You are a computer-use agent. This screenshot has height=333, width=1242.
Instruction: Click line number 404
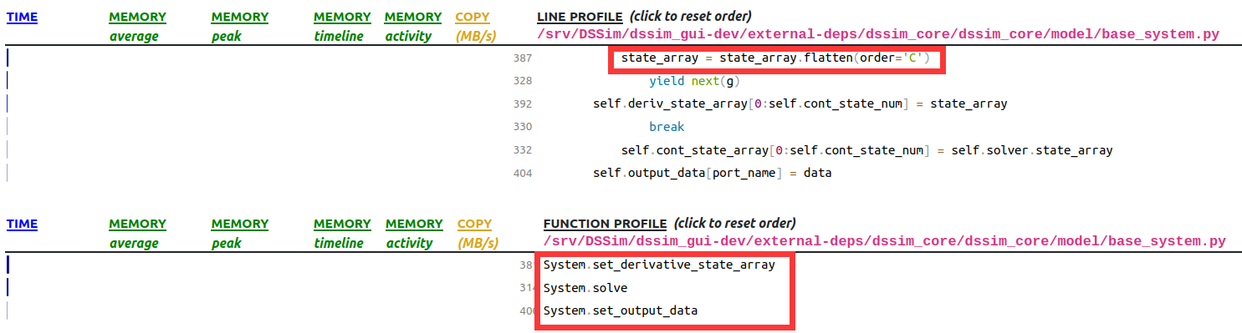523,174
